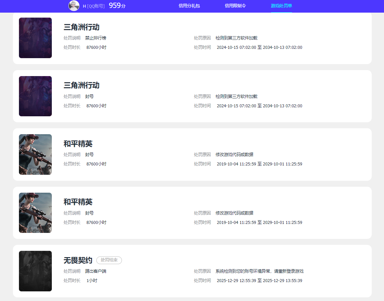Select the first 和平精英 game cover icon

point(35,154)
